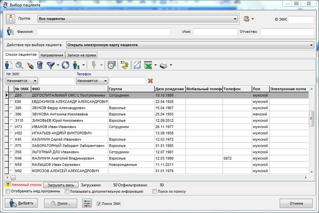
Task: Click the patient info icon in toolbar
Action: point(76,65)
